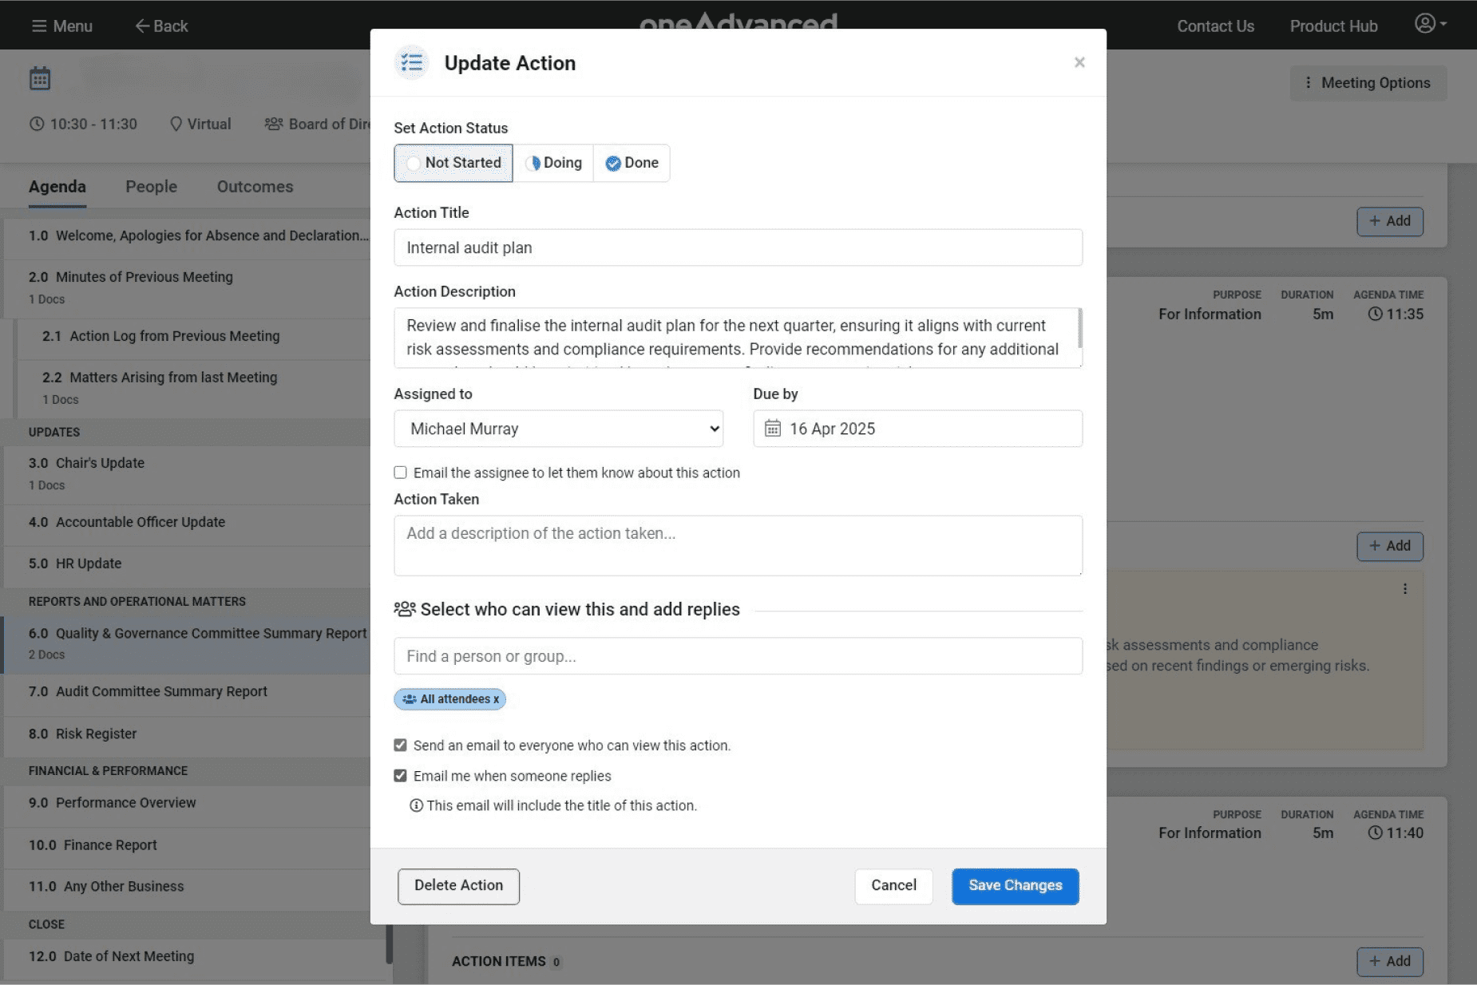Image resolution: width=1477 pixels, height=985 pixels.
Task: Toggle Email me when someone replies
Action: [x=400, y=775]
